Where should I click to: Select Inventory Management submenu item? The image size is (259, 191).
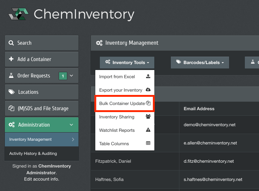pos(41,140)
